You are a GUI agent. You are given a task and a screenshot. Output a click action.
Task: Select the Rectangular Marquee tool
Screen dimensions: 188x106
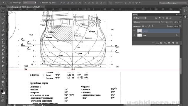tap(3, 15)
